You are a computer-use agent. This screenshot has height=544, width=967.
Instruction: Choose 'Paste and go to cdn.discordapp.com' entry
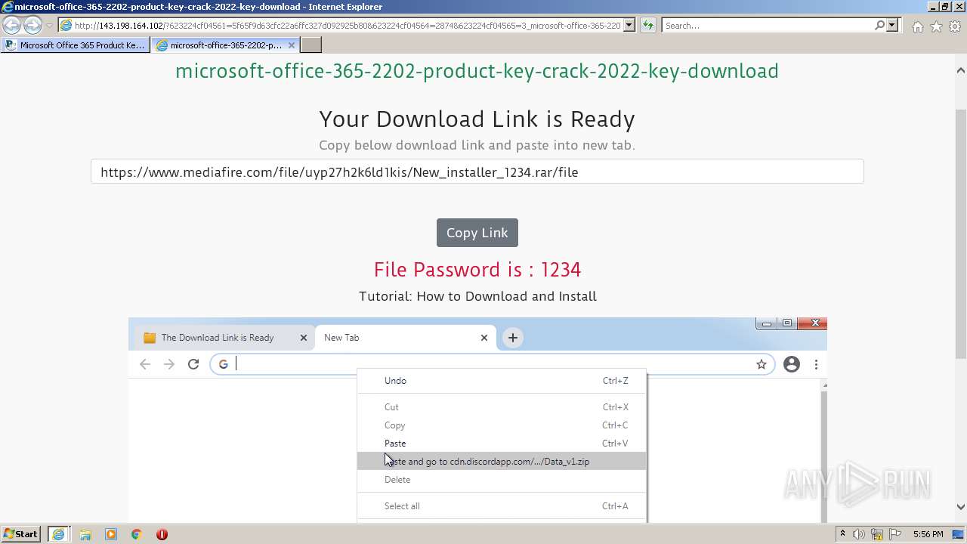coord(502,461)
